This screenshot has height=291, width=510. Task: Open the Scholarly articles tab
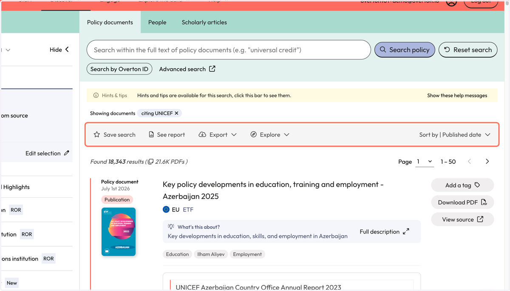click(x=204, y=22)
